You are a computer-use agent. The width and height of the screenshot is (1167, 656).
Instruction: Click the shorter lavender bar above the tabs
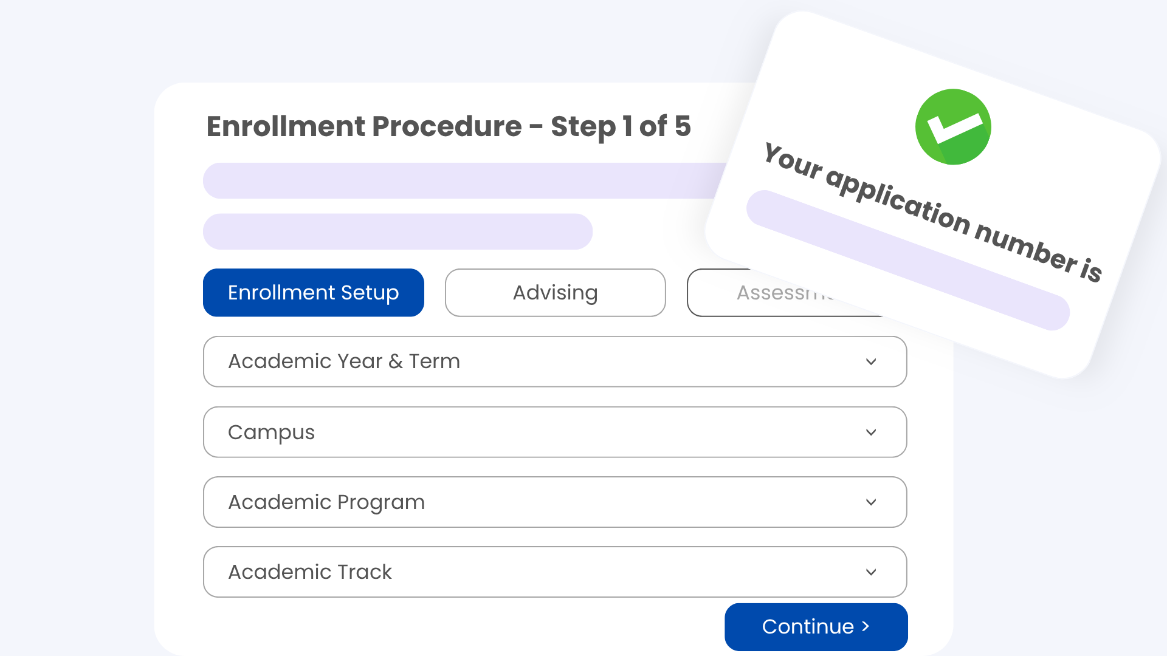point(398,231)
